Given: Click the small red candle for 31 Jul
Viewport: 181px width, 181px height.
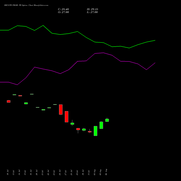Looking at the screenshot, I should (90, 132).
